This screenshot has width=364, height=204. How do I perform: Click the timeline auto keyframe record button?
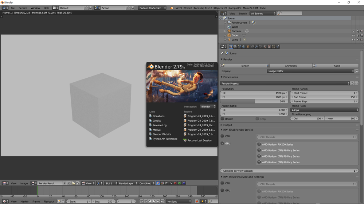(197, 201)
